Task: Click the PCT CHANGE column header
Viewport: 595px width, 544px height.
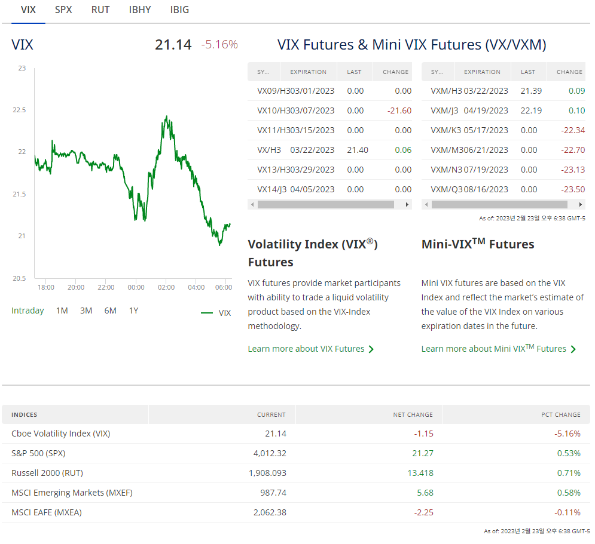Action: [517, 415]
